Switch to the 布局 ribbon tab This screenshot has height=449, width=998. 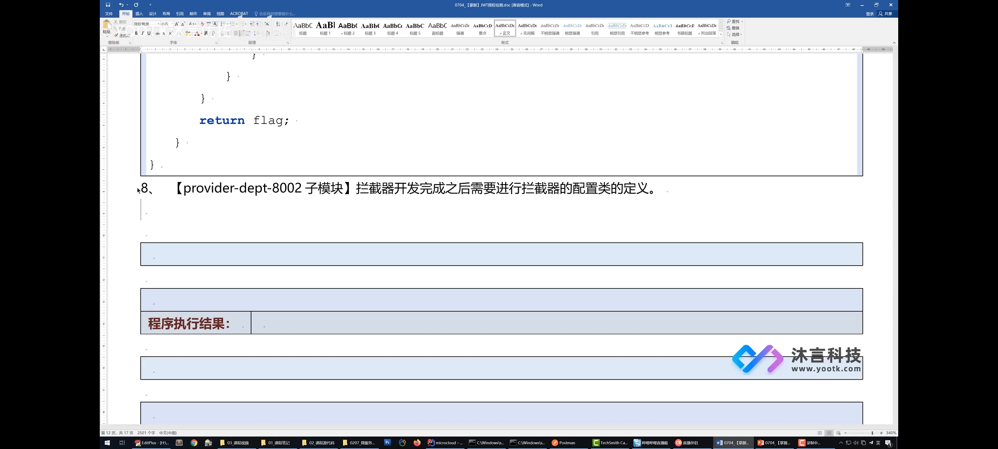click(166, 14)
